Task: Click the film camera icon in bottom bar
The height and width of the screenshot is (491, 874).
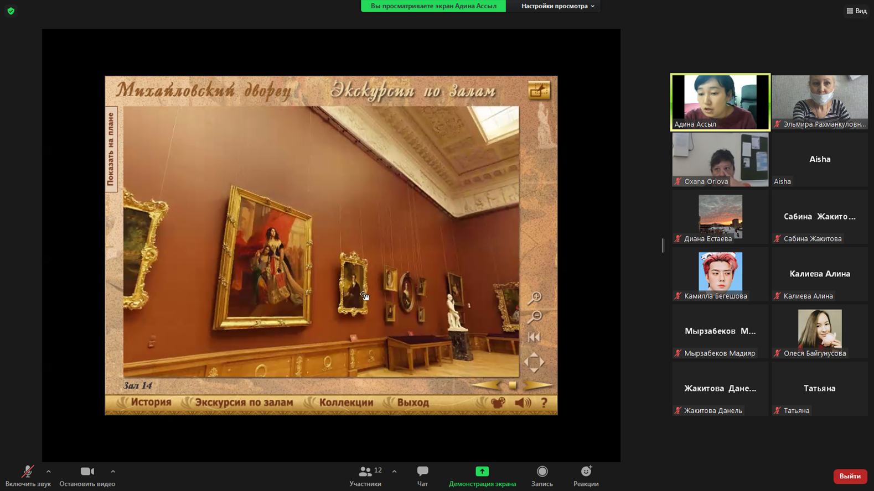Action: 498,403
